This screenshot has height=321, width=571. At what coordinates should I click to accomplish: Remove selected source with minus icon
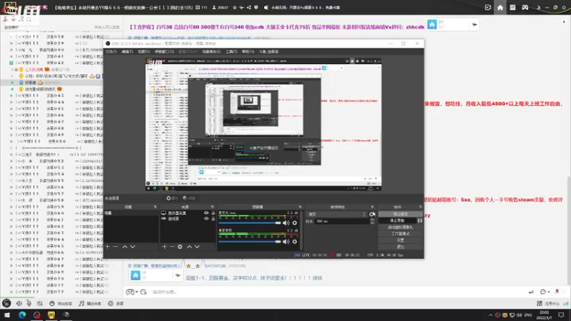[x=172, y=247]
